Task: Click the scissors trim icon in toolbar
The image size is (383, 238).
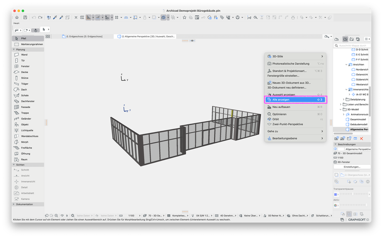Action: [249, 18]
